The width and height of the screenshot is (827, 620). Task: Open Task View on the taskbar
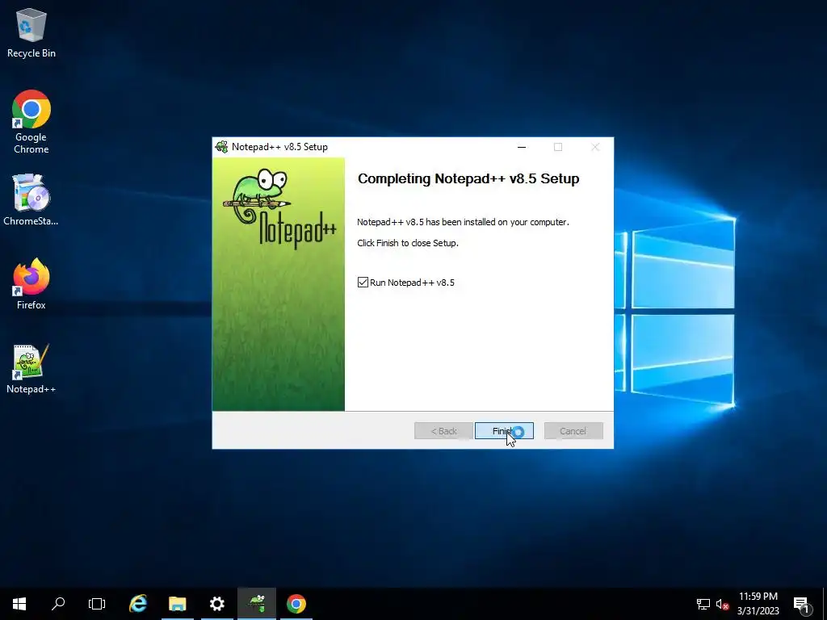97,604
